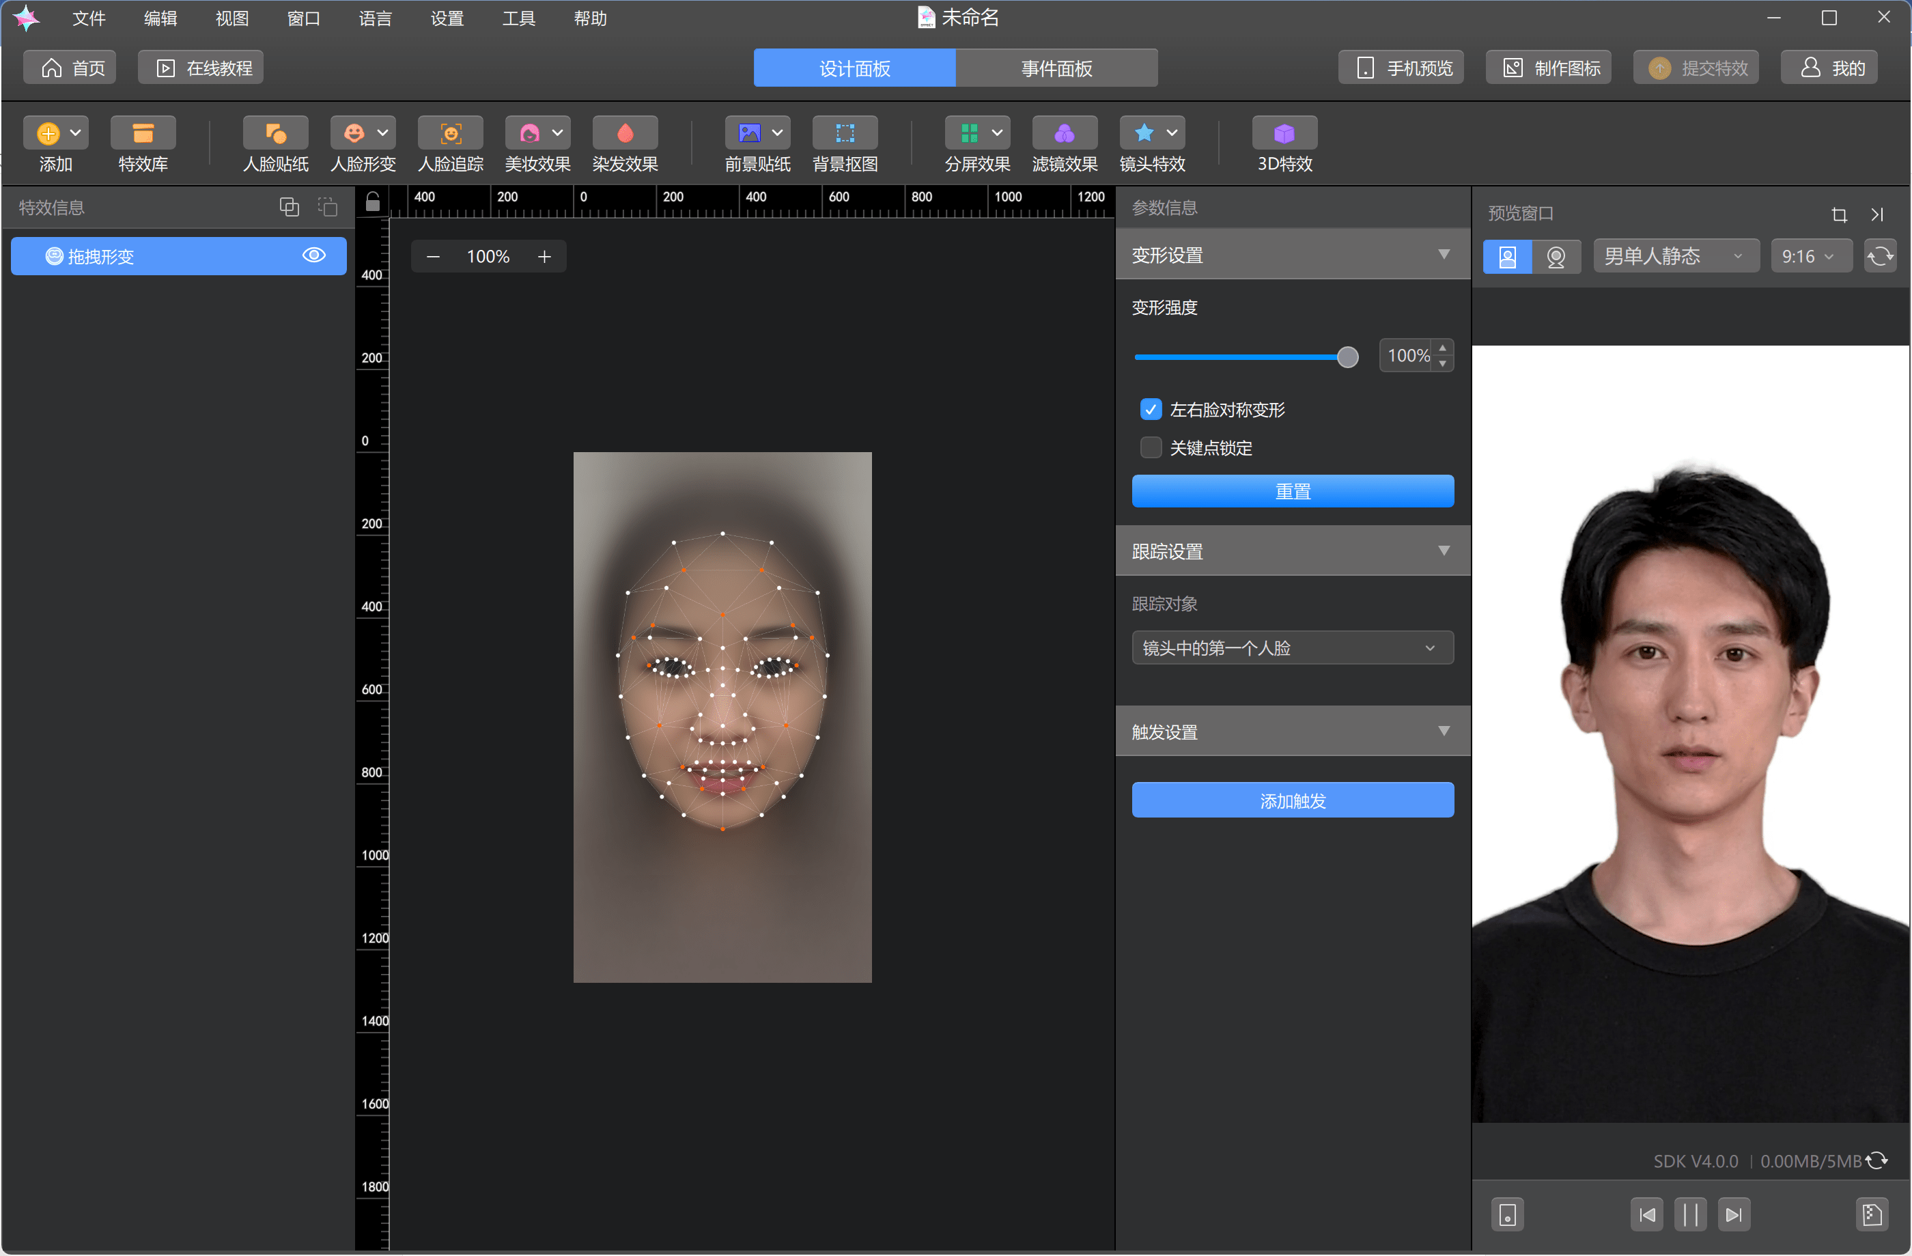
Task: Click the 重置 reset button
Action: (x=1292, y=491)
